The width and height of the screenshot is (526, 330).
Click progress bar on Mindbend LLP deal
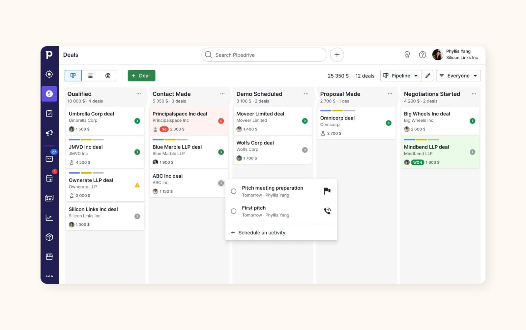coord(421,140)
